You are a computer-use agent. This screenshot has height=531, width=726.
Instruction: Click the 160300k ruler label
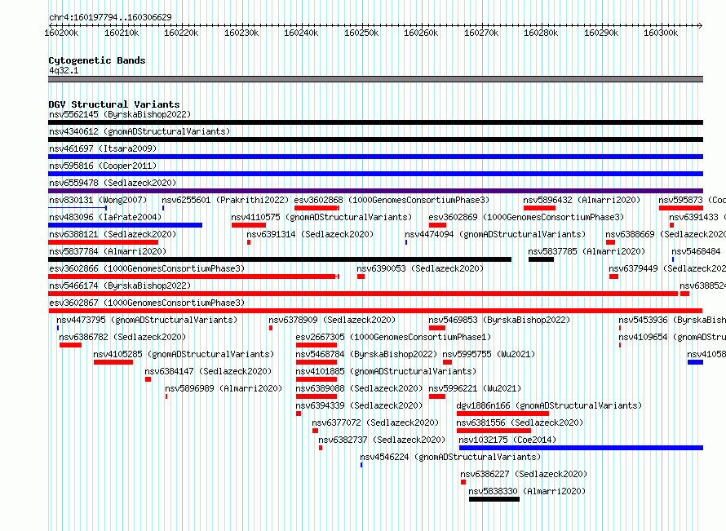click(661, 33)
